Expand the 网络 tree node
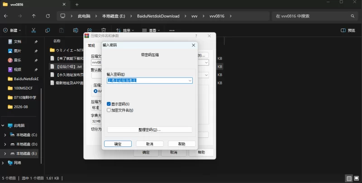 (x=3, y=163)
